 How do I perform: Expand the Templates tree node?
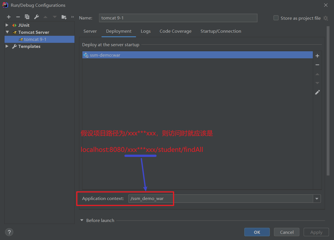[x=7, y=46]
